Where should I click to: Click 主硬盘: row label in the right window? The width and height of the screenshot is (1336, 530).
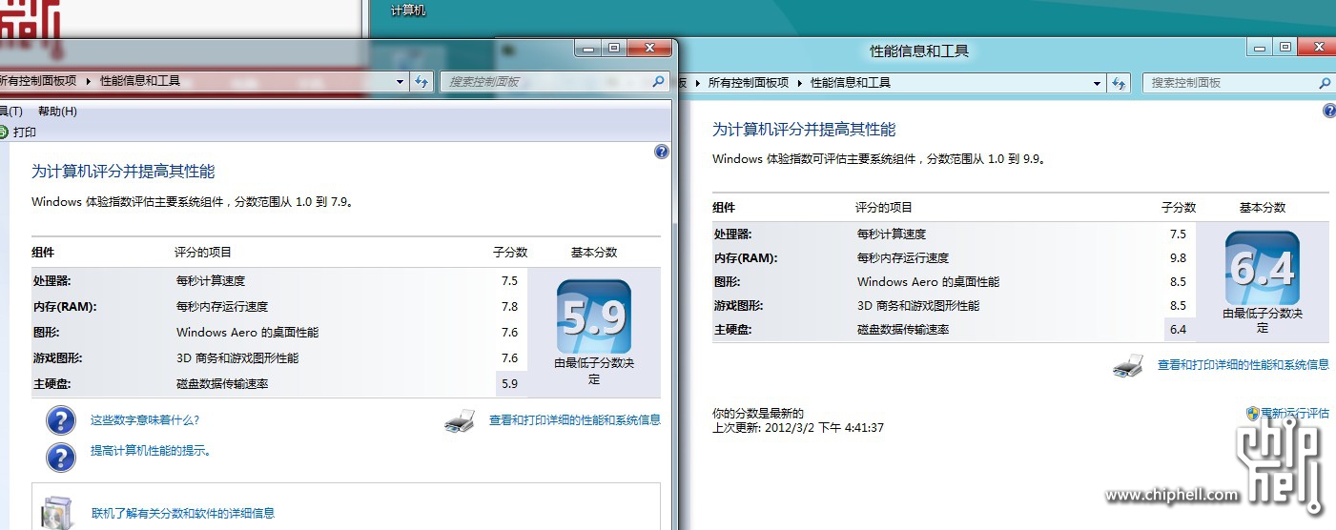point(733,330)
